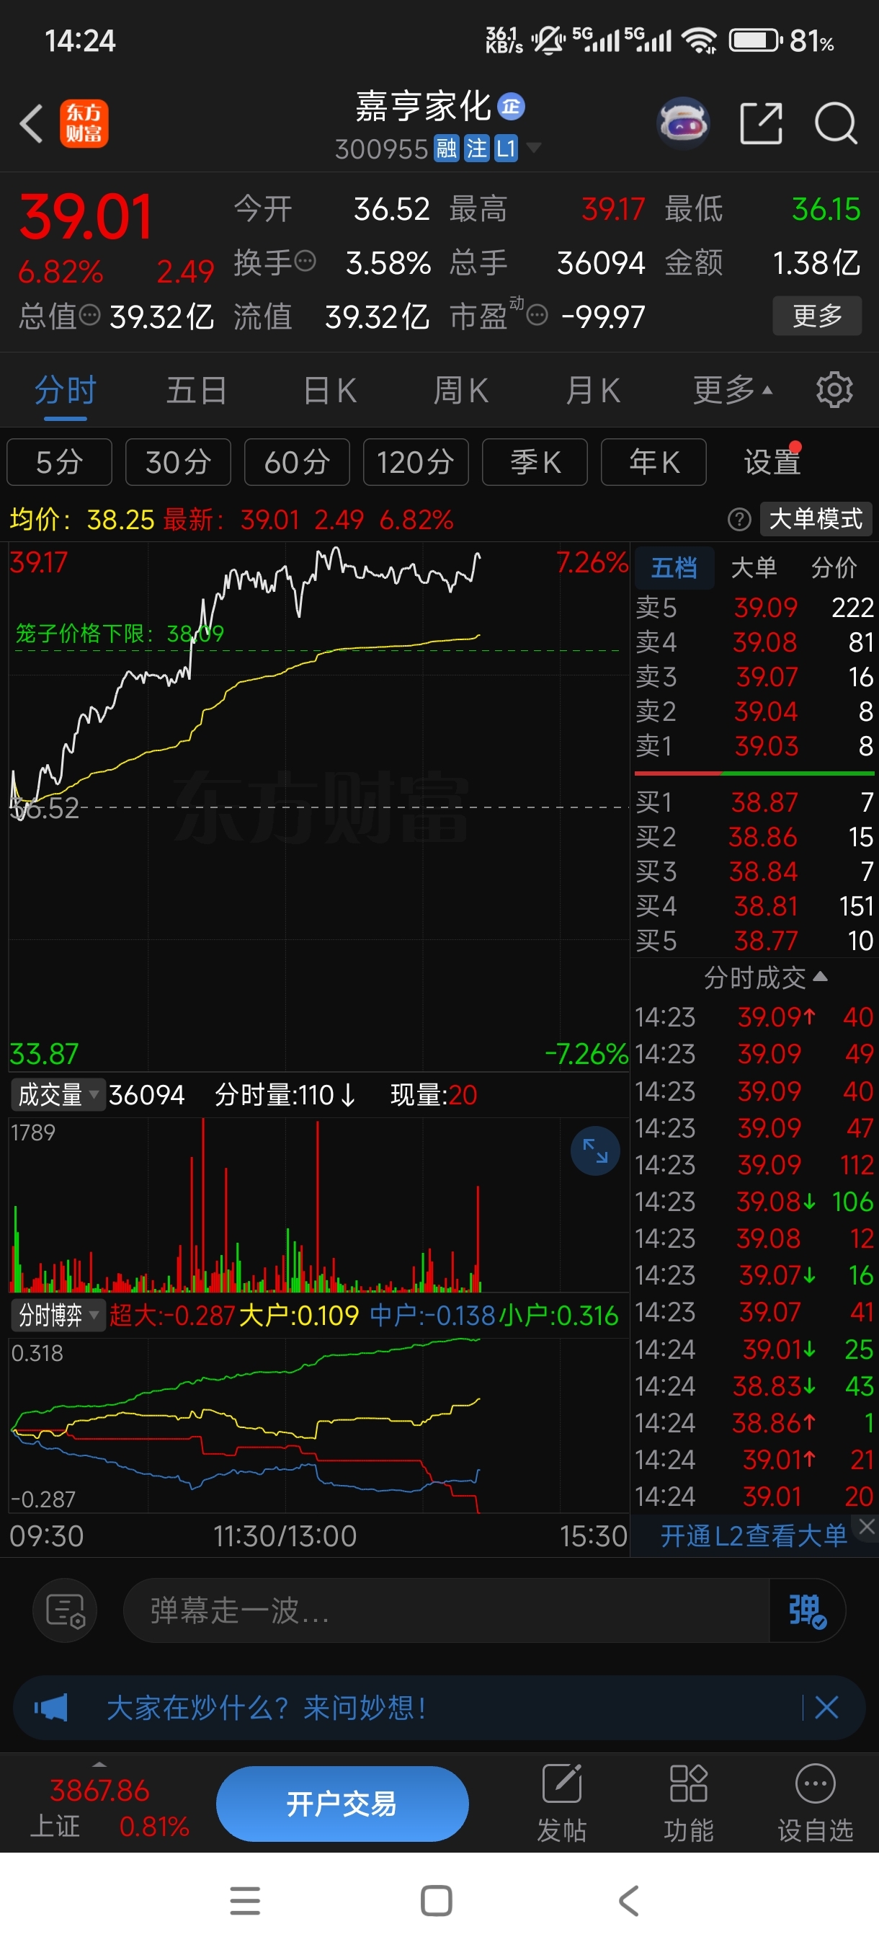The width and height of the screenshot is (879, 1955).
Task: Switch to 月K chart tab
Action: pyautogui.click(x=592, y=390)
